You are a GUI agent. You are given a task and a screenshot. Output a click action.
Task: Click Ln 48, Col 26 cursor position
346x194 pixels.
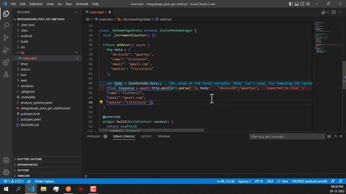click(225, 181)
